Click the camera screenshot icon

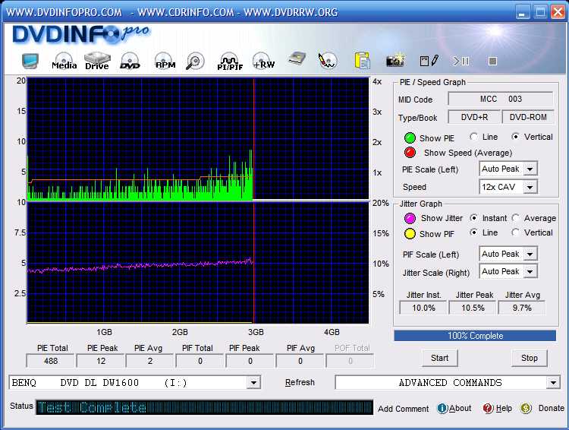395,61
